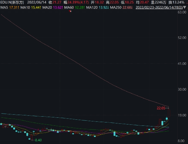Image resolution: width=188 pixels, height=144 pixels.
Task: Click the low price 18.25 value
Action: [x=129, y=2]
